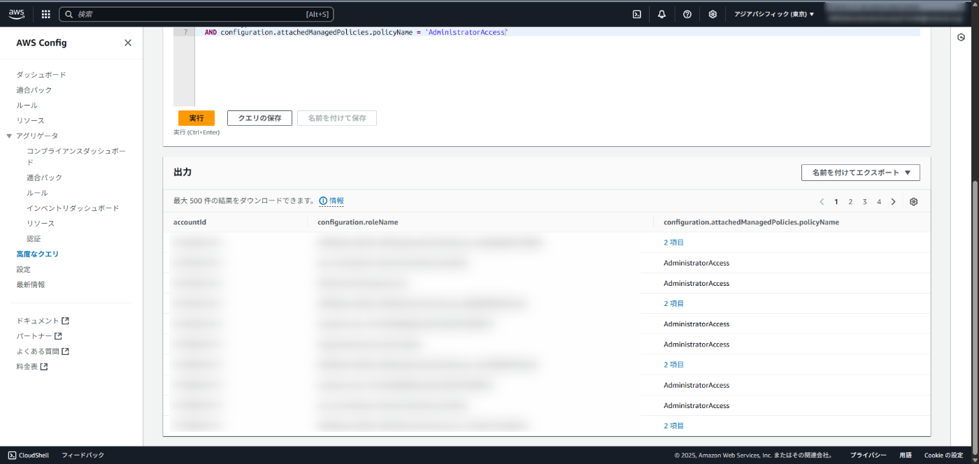The width and height of the screenshot is (979, 464).
Task: Click in the top search field
Action: point(196,14)
